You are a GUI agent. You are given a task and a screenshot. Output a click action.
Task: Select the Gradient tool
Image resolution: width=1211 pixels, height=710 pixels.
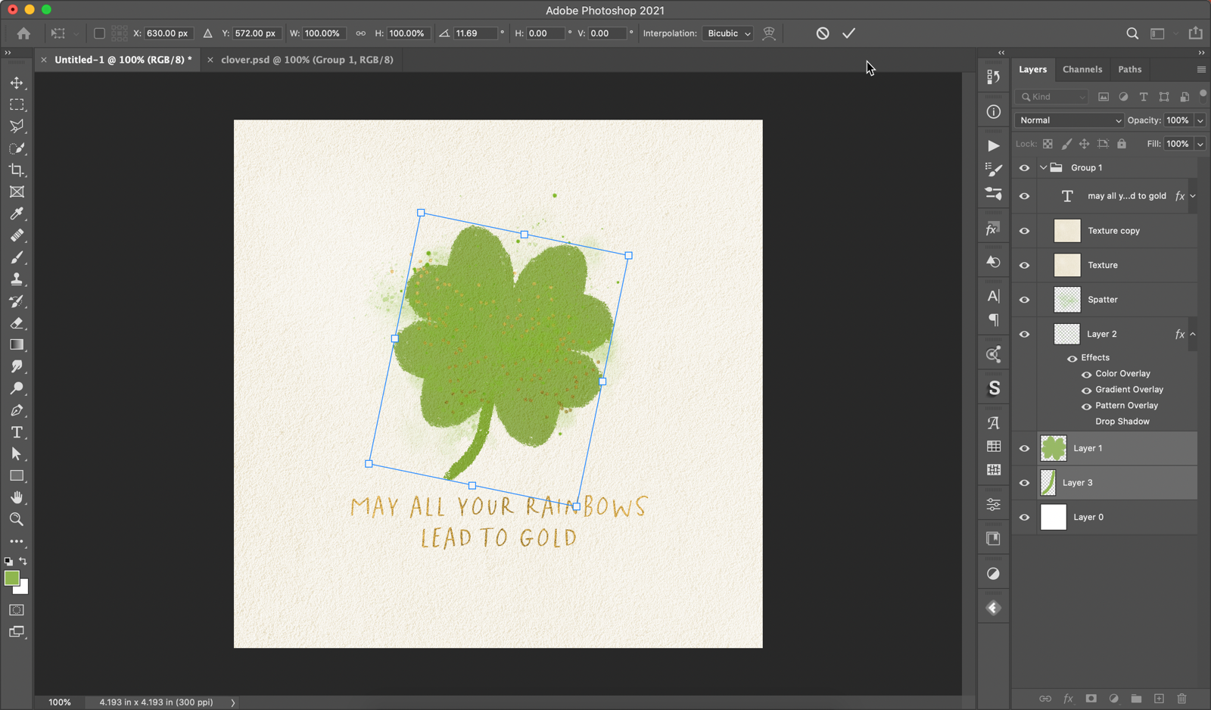pyautogui.click(x=17, y=345)
